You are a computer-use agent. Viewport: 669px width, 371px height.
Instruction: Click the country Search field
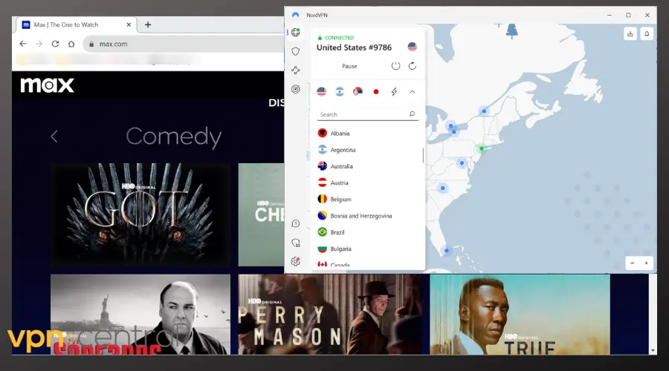(362, 114)
